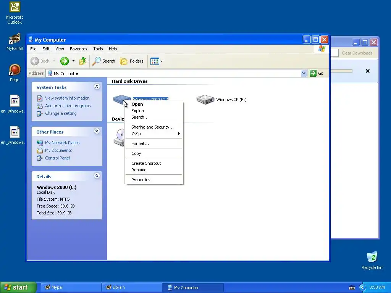
Task: Click the green Go arrow button
Action: [313, 73]
